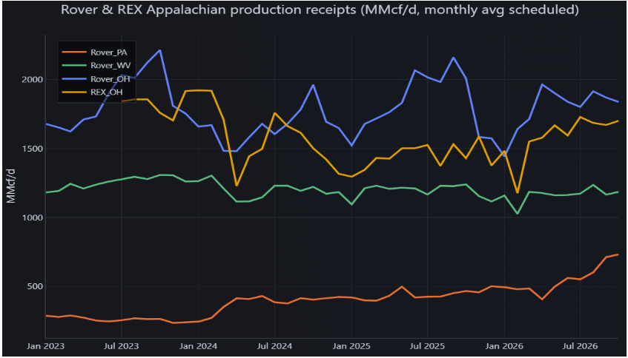Click the blue Rover_OH legend line swatch
This screenshot has width=628, height=358.
click(74, 79)
